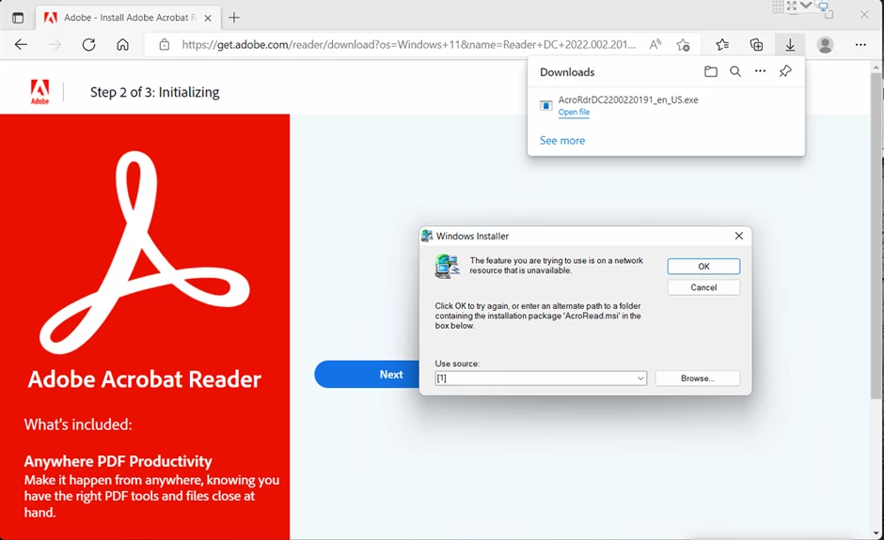884x540 pixels.
Task: Click the AcroRdrDC exe file icon
Action: pyautogui.click(x=545, y=105)
